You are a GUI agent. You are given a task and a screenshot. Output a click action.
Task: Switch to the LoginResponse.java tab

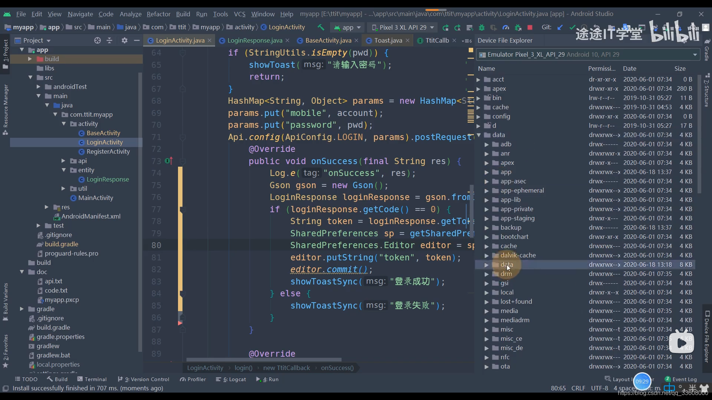(x=254, y=40)
